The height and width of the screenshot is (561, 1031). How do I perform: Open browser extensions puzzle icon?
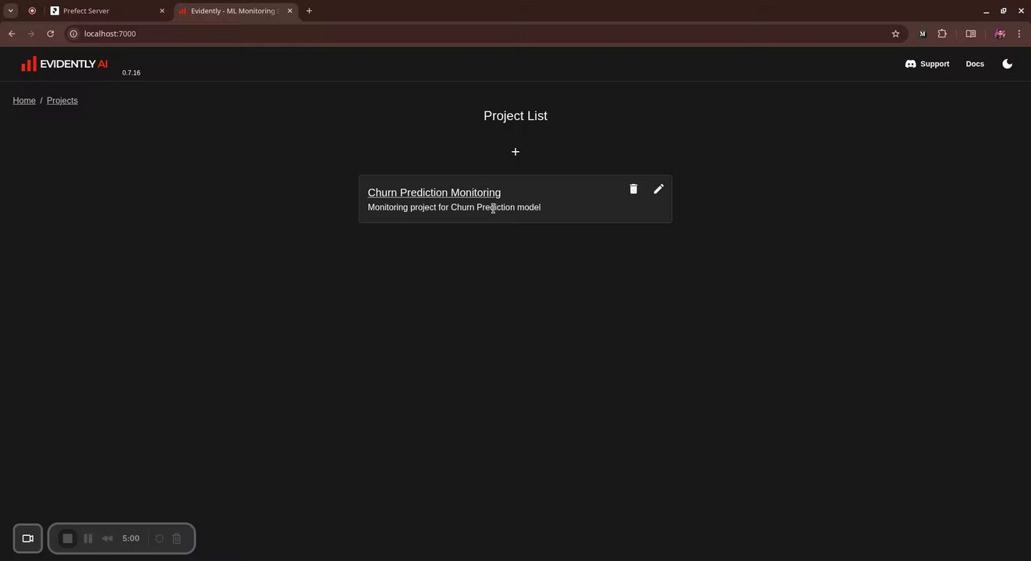[x=942, y=34]
